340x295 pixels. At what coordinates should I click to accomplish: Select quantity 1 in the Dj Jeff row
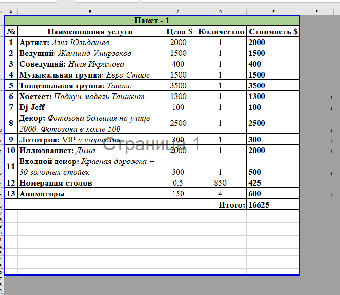click(x=220, y=107)
